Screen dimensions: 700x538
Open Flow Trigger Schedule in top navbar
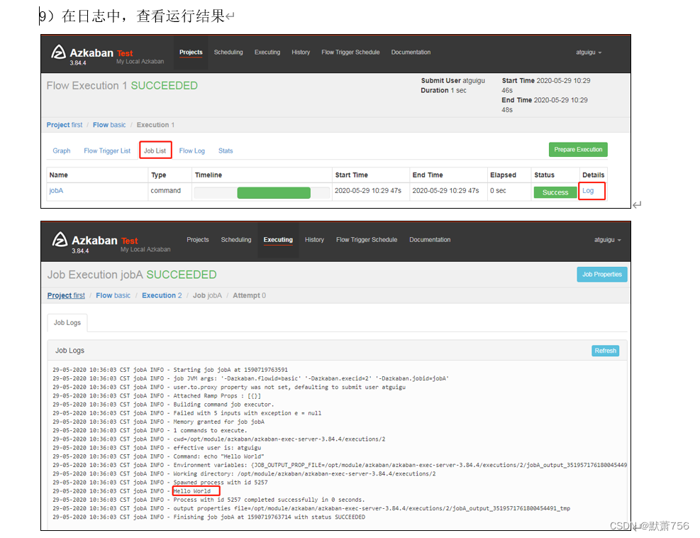pyautogui.click(x=350, y=53)
